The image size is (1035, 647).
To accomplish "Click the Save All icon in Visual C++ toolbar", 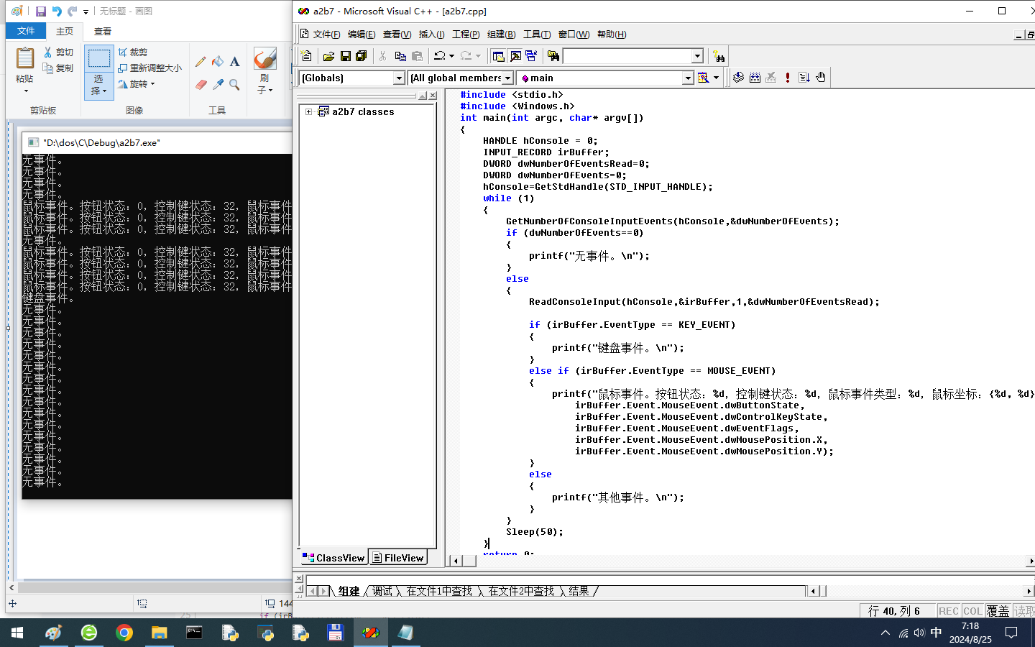I will click(362, 56).
